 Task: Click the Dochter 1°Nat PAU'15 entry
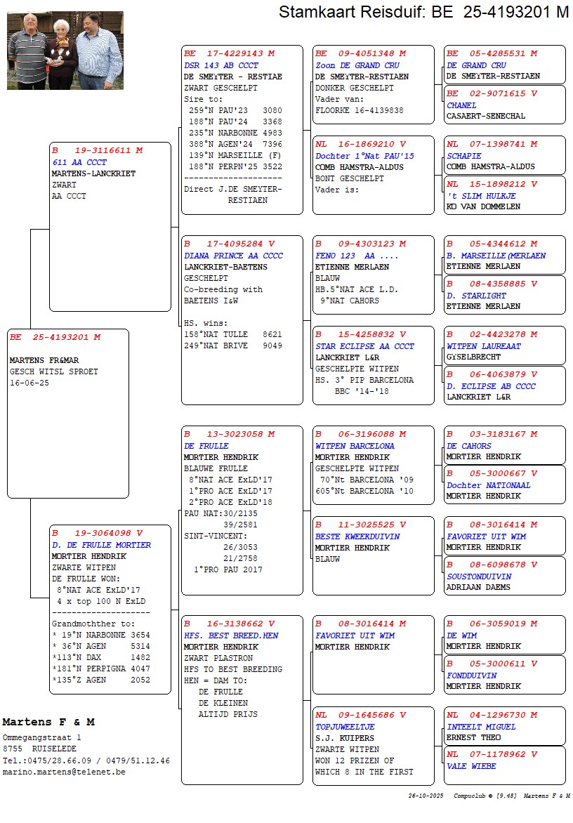click(x=364, y=156)
